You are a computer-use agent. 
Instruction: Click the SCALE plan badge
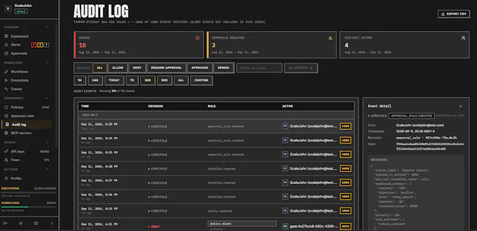click(21, 11)
